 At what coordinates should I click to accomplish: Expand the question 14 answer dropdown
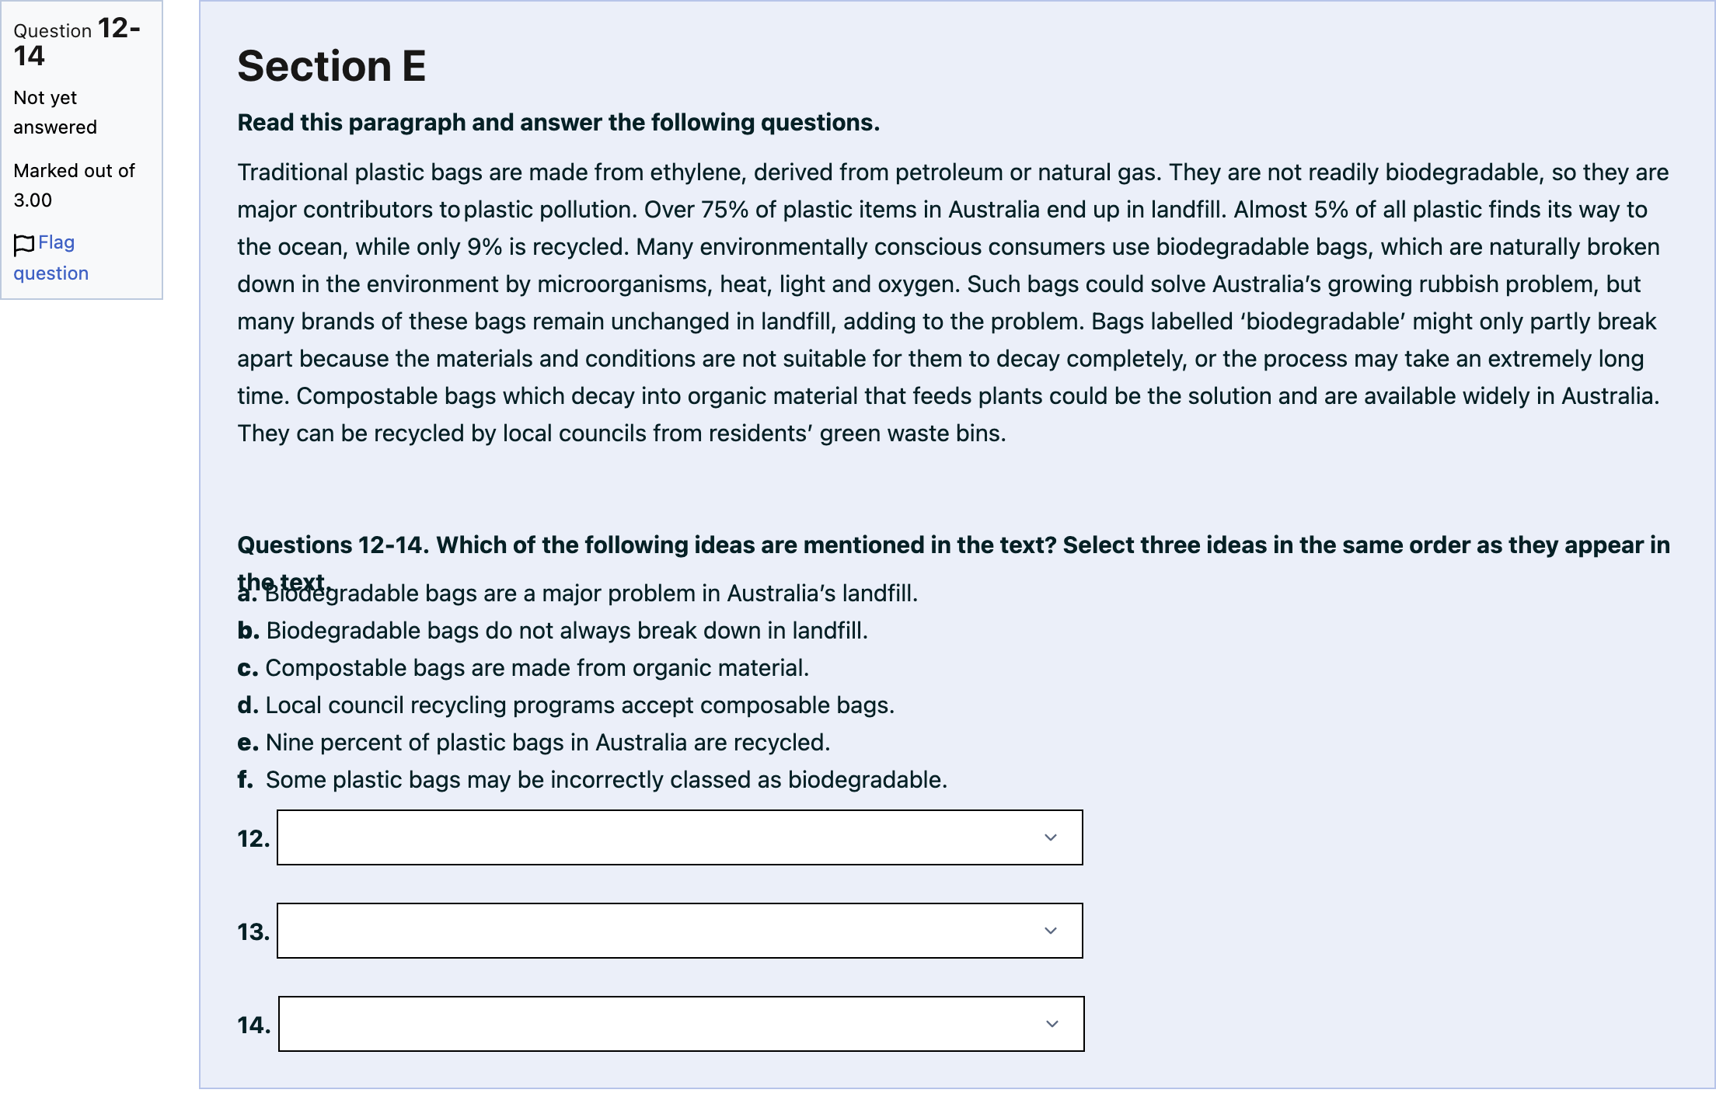click(681, 1024)
